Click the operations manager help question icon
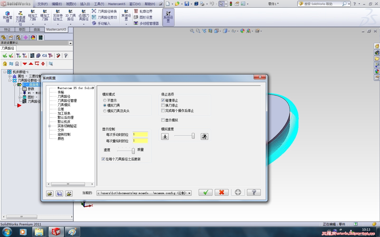Image resolution: width=380 pixels, height=237 pixels. (66, 56)
